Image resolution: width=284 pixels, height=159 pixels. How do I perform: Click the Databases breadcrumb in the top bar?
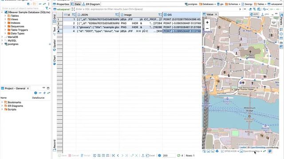tap(208, 4)
